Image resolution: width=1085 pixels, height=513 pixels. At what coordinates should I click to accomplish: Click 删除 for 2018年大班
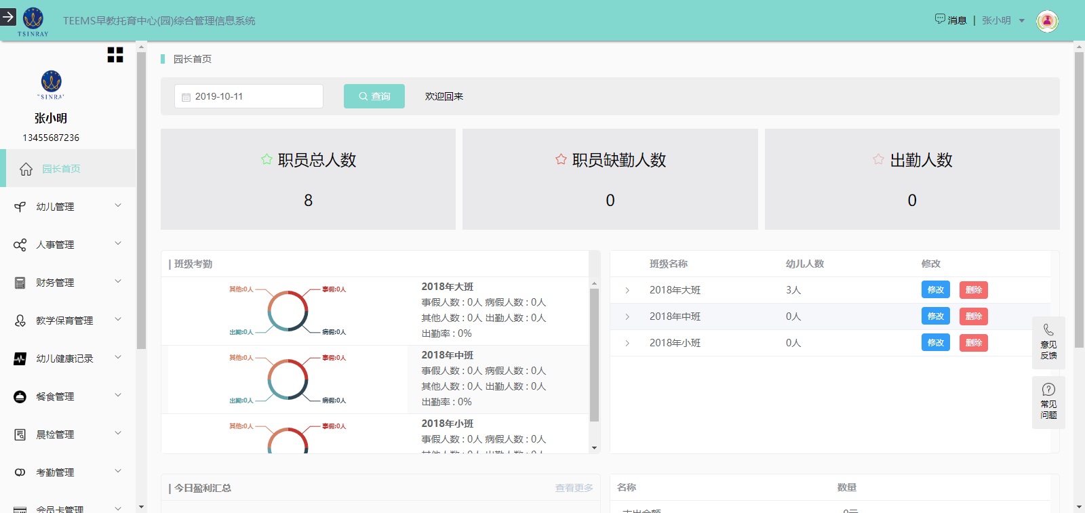[974, 290]
